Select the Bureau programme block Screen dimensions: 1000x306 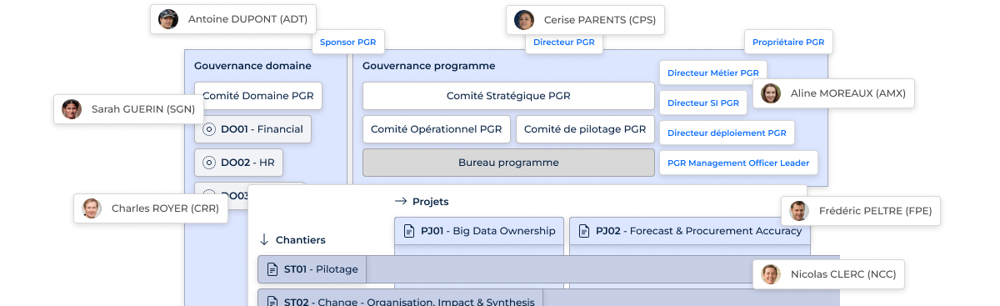pyautogui.click(x=508, y=163)
